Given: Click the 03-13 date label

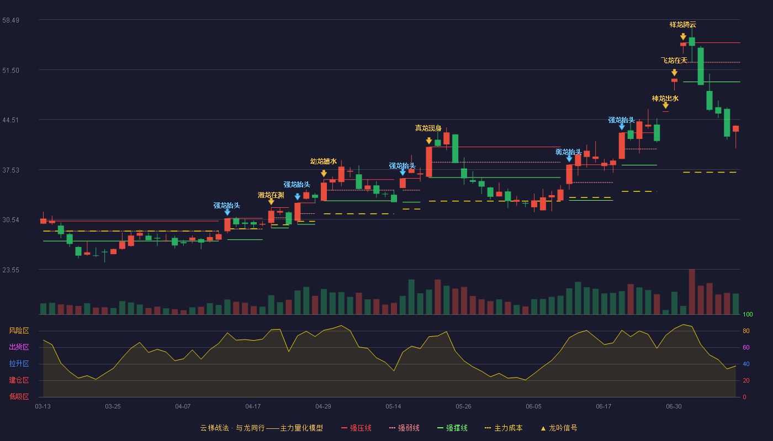Looking at the screenshot, I should pyautogui.click(x=43, y=406).
